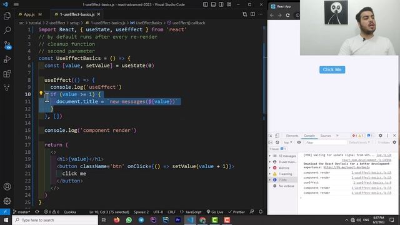Switch to the Elements tab in DevTools
Viewport: 400px width, 225px height.
292,136
